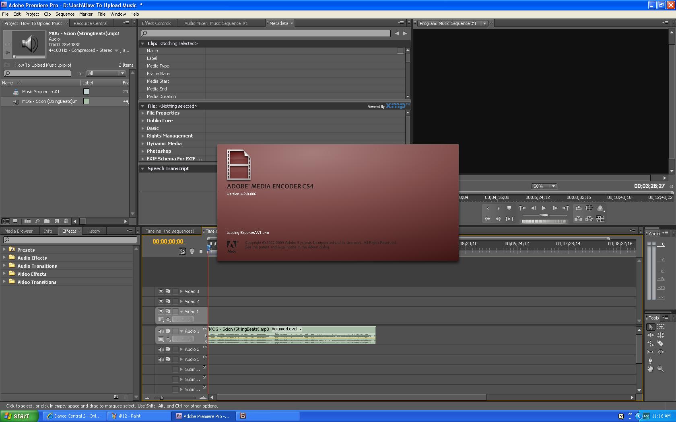This screenshot has height=422, width=676.
Task: Select the Selection arrow tool
Action: tap(651, 327)
